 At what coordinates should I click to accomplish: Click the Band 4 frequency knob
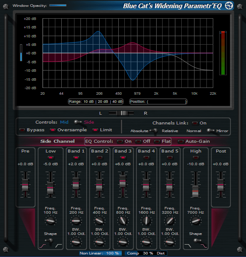[146, 221]
